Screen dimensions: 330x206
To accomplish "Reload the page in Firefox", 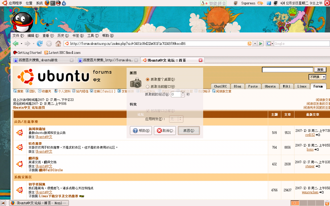I will pyautogui.click(x=40, y=44).
